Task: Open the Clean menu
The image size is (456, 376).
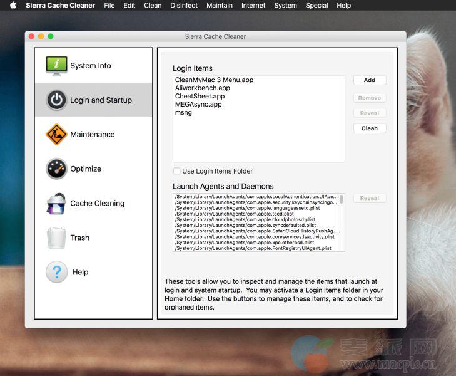Action: 153,6
